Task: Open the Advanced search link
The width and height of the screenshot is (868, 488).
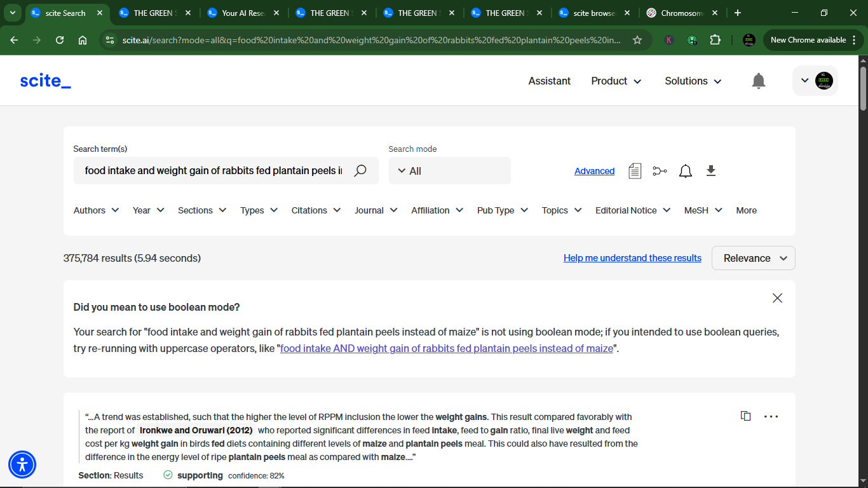Action: tap(594, 171)
